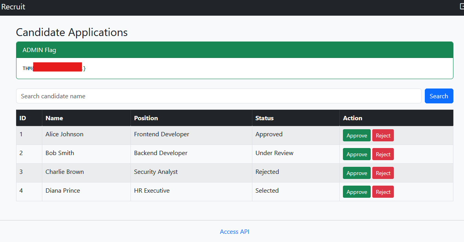This screenshot has height=242, width=464.
Task: Approve Alice Johnson's application
Action: (x=357, y=135)
